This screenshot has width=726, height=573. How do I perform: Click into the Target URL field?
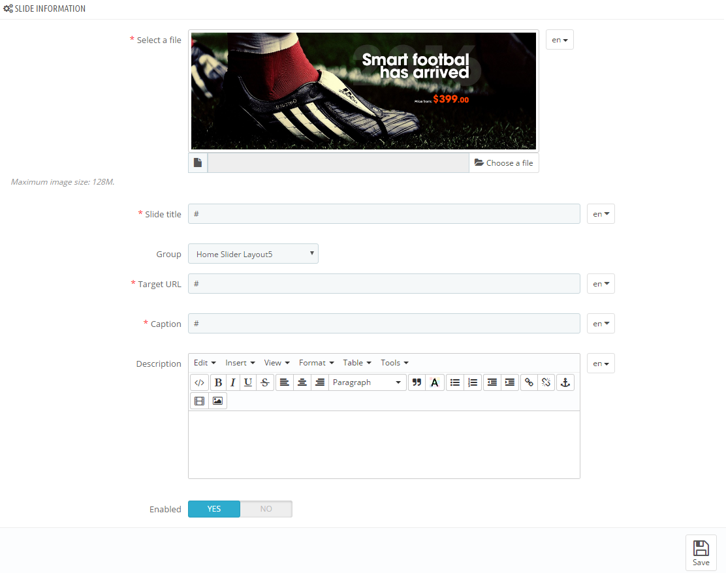[x=384, y=284]
